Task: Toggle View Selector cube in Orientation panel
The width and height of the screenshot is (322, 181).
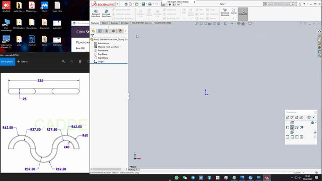Action: (309, 117)
